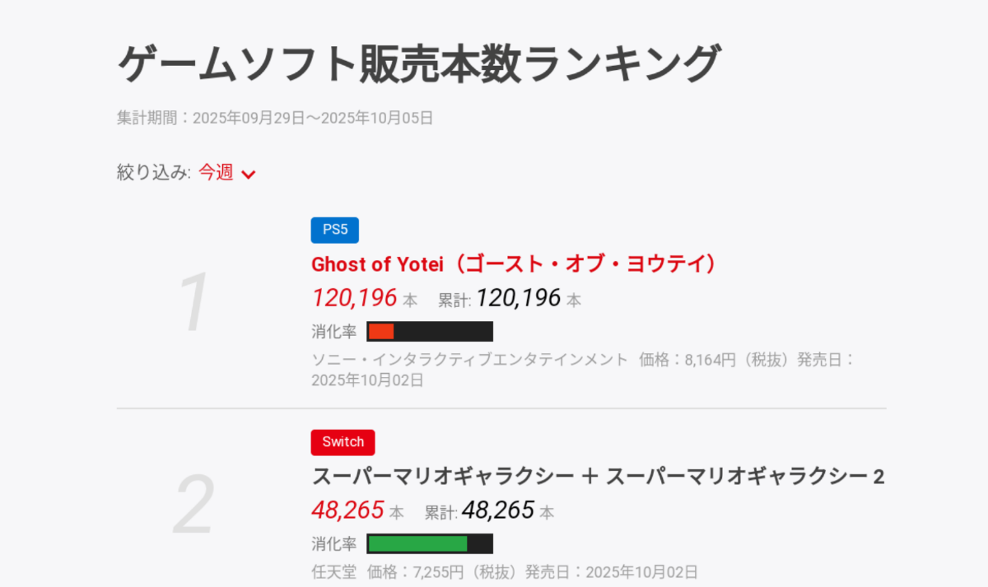Click the blue PS5 platform badge

pyautogui.click(x=334, y=230)
